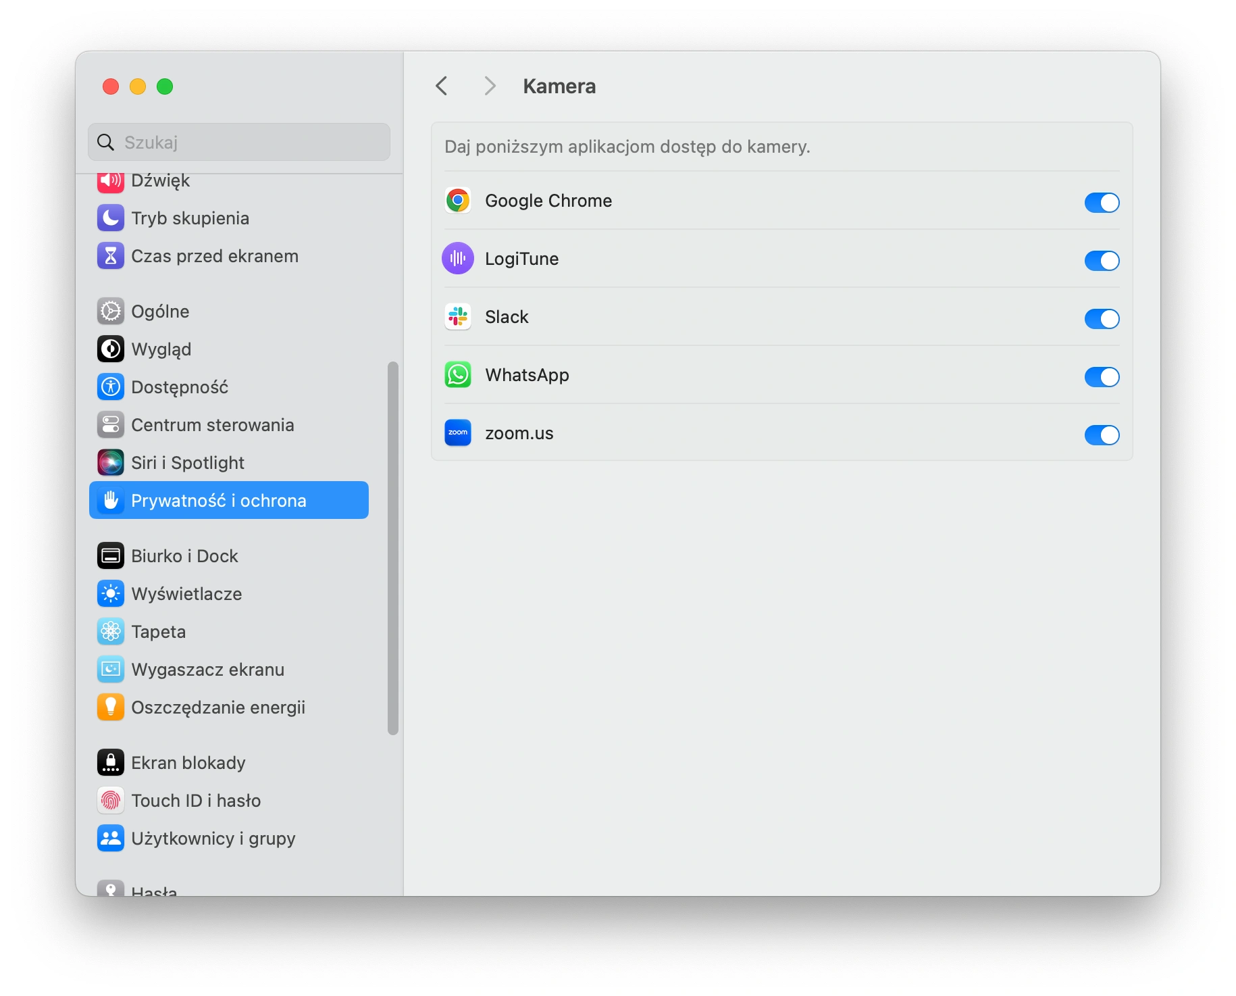1236x996 pixels.
Task: Select Centrum sterowania sidebar item
Action: tap(229, 425)
